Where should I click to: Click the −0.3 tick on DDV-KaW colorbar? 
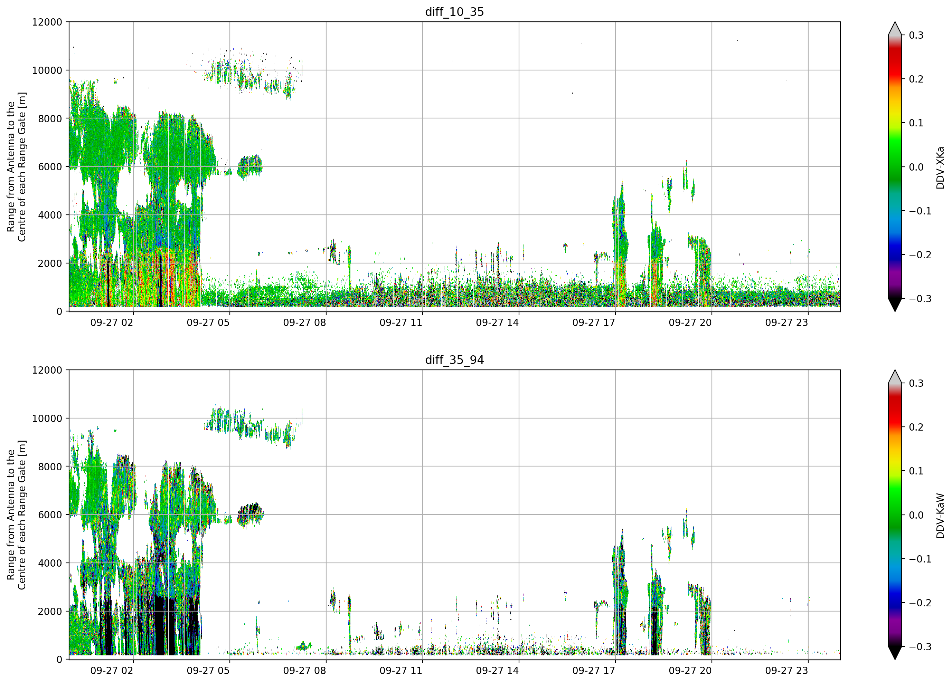pyautogui.click(x=920, y=647)
